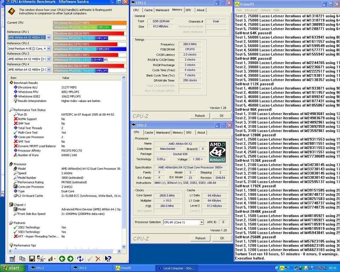340x272 pixels.
Task: Click OK in lower CPU-Z window
Action: click(222, 238)
